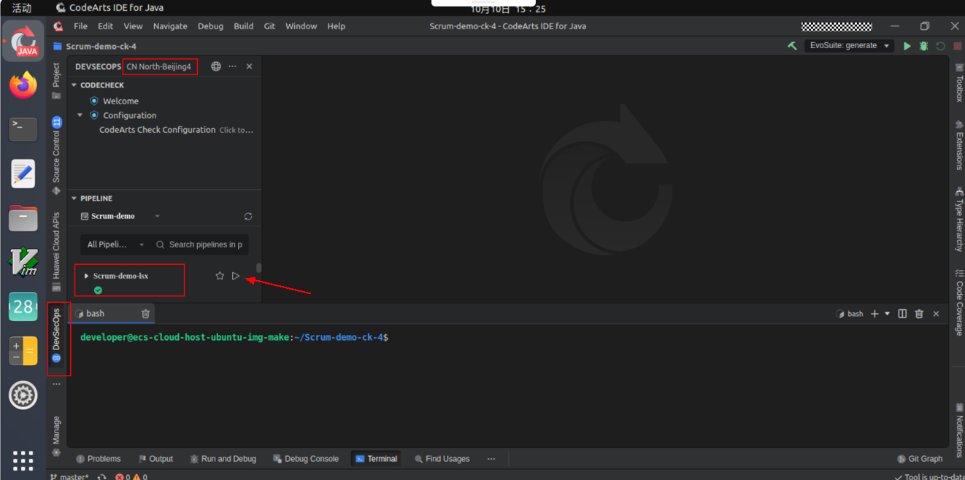
Task: Close the terminal panel
Action: point(937,314)
